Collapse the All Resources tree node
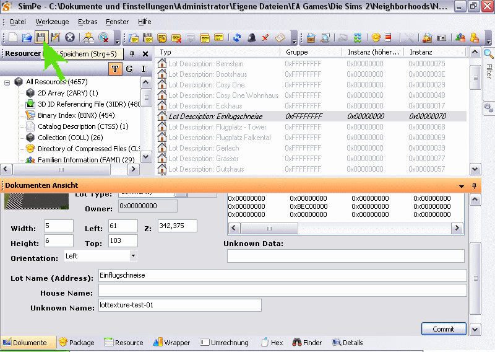 [7, 82]
